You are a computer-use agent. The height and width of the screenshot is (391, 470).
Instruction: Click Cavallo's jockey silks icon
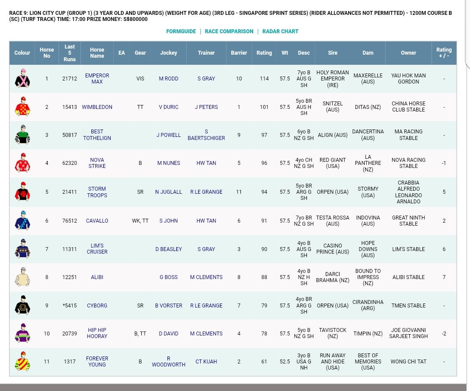point(22,220)
